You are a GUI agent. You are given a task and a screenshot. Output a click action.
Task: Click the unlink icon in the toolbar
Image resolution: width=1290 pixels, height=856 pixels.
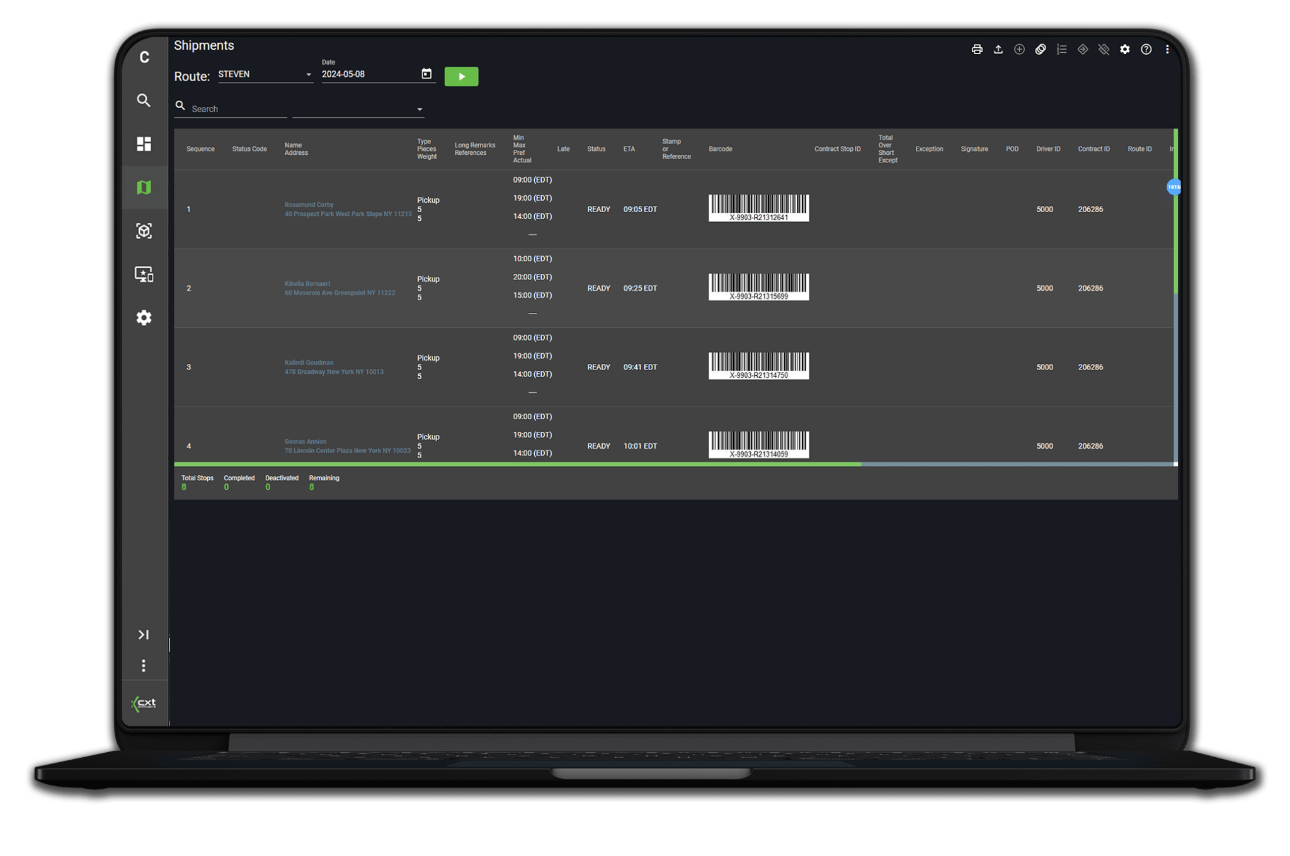1104,49
